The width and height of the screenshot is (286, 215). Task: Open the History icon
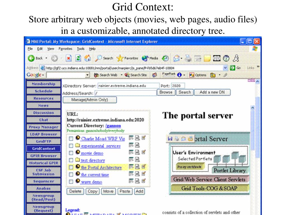point(165,58)
